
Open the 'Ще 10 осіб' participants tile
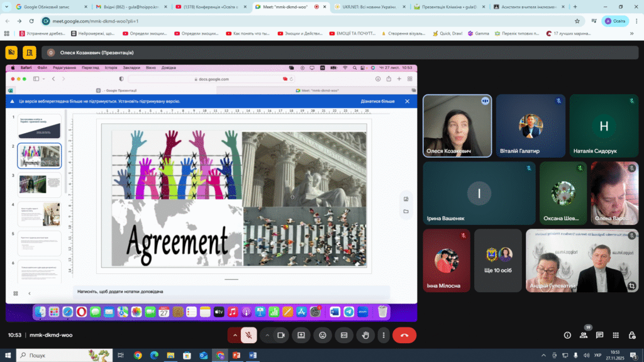tap(498, 261)
